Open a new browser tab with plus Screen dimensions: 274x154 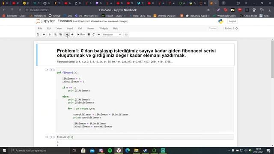pos(223,3)
